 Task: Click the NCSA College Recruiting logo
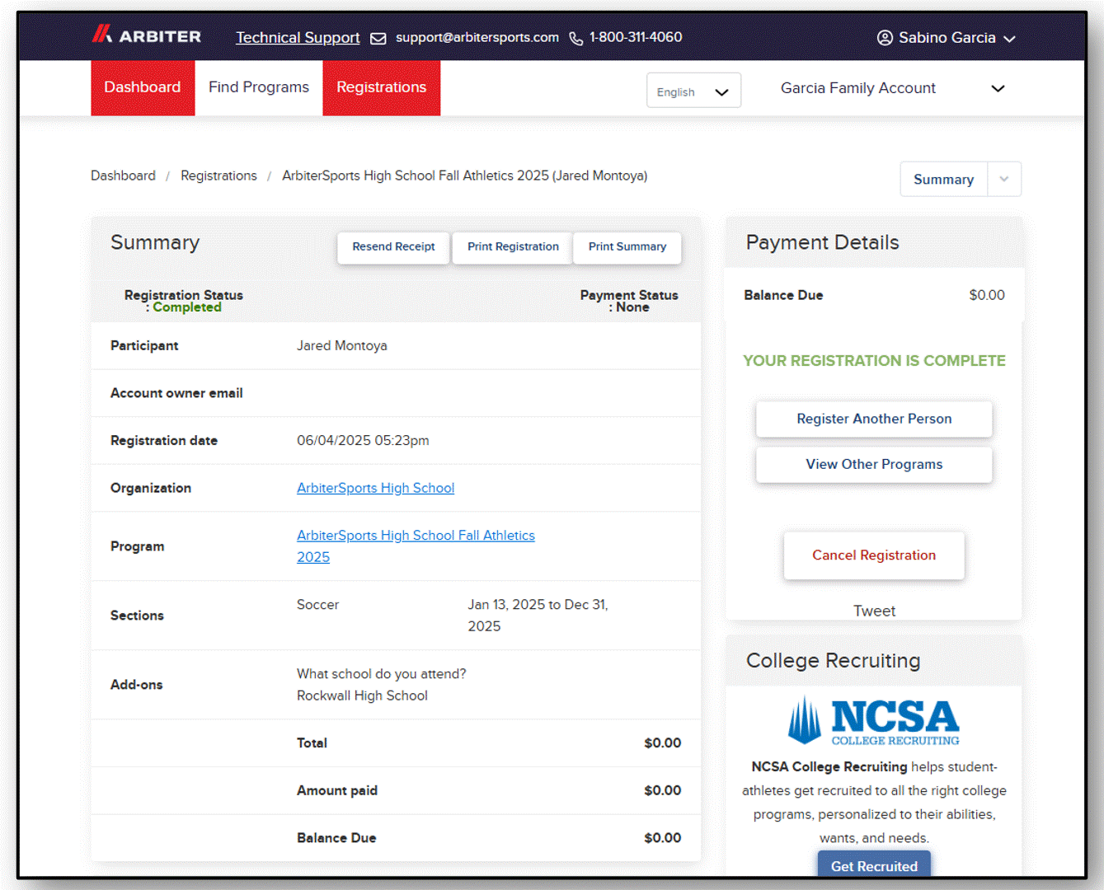[x=874, y=721]
